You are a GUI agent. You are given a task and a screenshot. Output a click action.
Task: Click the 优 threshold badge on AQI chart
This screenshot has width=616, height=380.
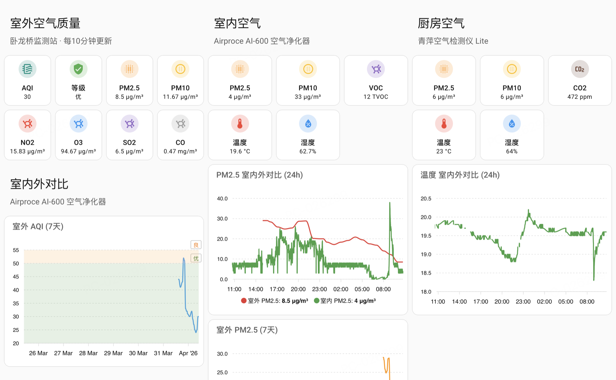[196, 258]
